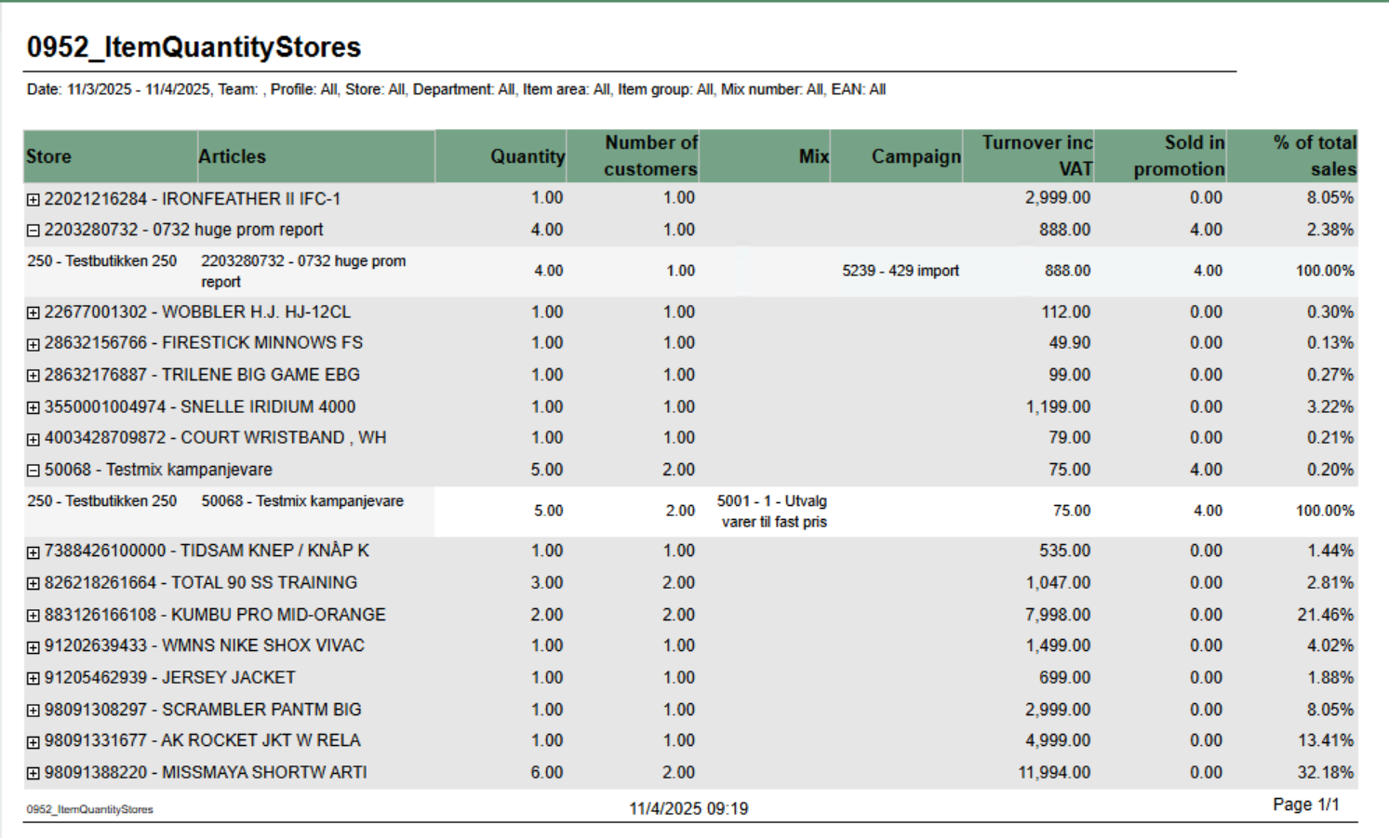Expand the TIDSAM KNEP / KNÅP K row
1389x838 pixels.
[33, 552]
